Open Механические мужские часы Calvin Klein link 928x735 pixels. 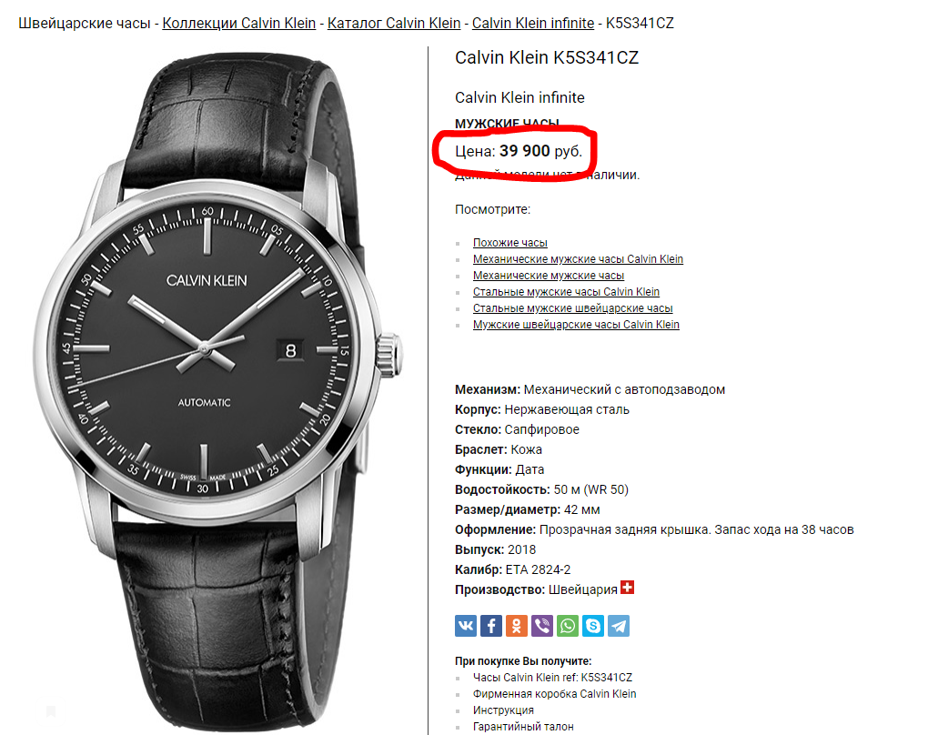pos(579,259)
